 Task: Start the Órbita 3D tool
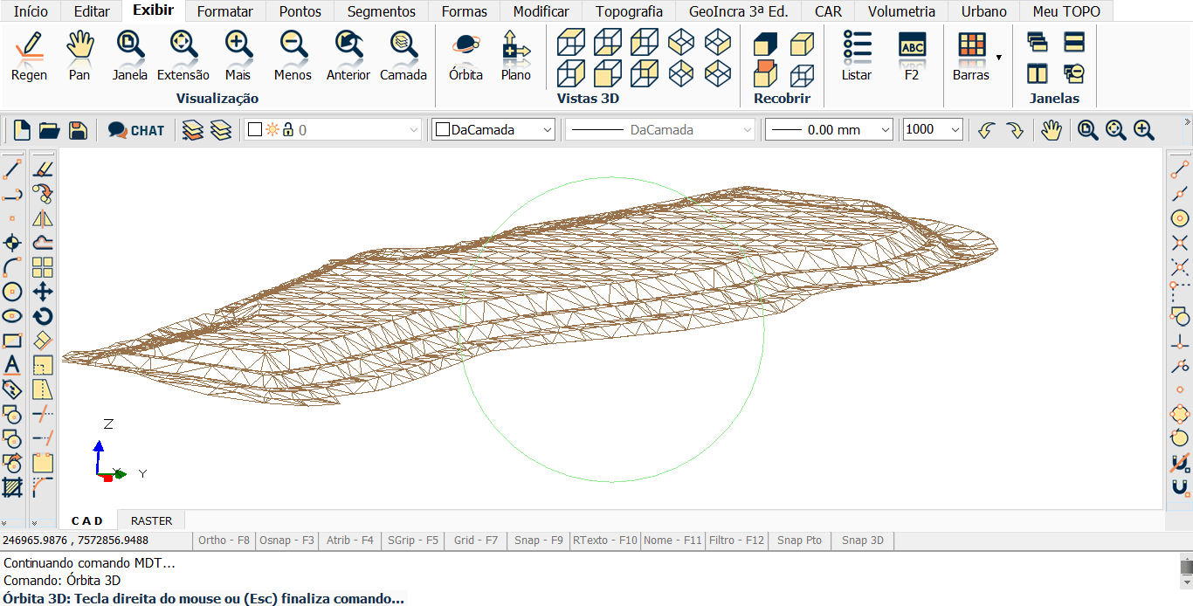pos(465,45)
